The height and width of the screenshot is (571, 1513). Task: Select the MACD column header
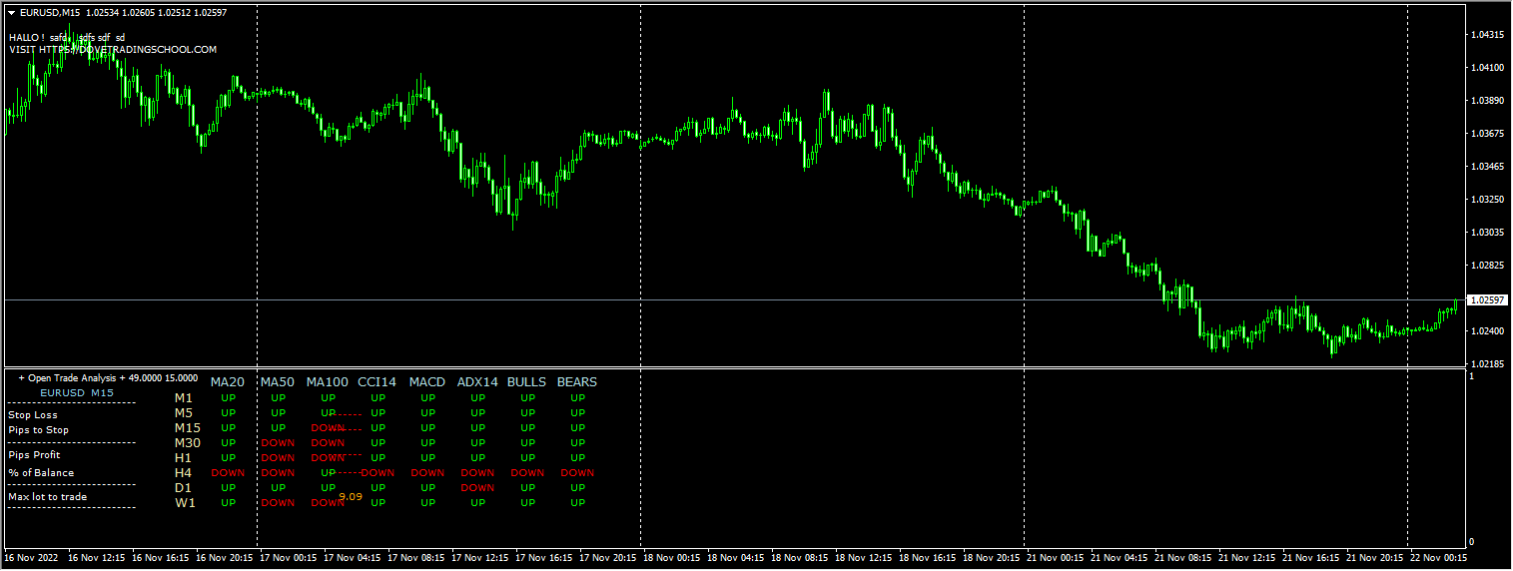coord(426,381)
